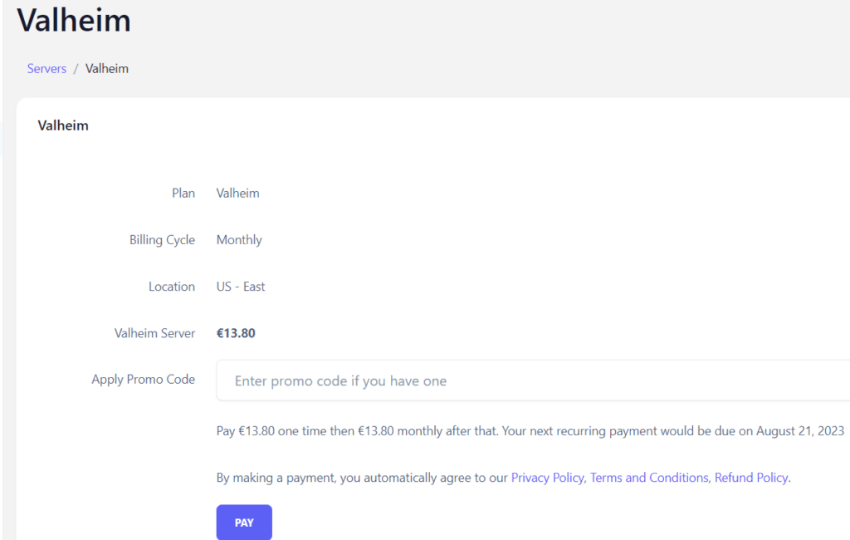The image size is (850, 540).
Task: Click the Servers breadcrumb link
Action: pos(46,69)
